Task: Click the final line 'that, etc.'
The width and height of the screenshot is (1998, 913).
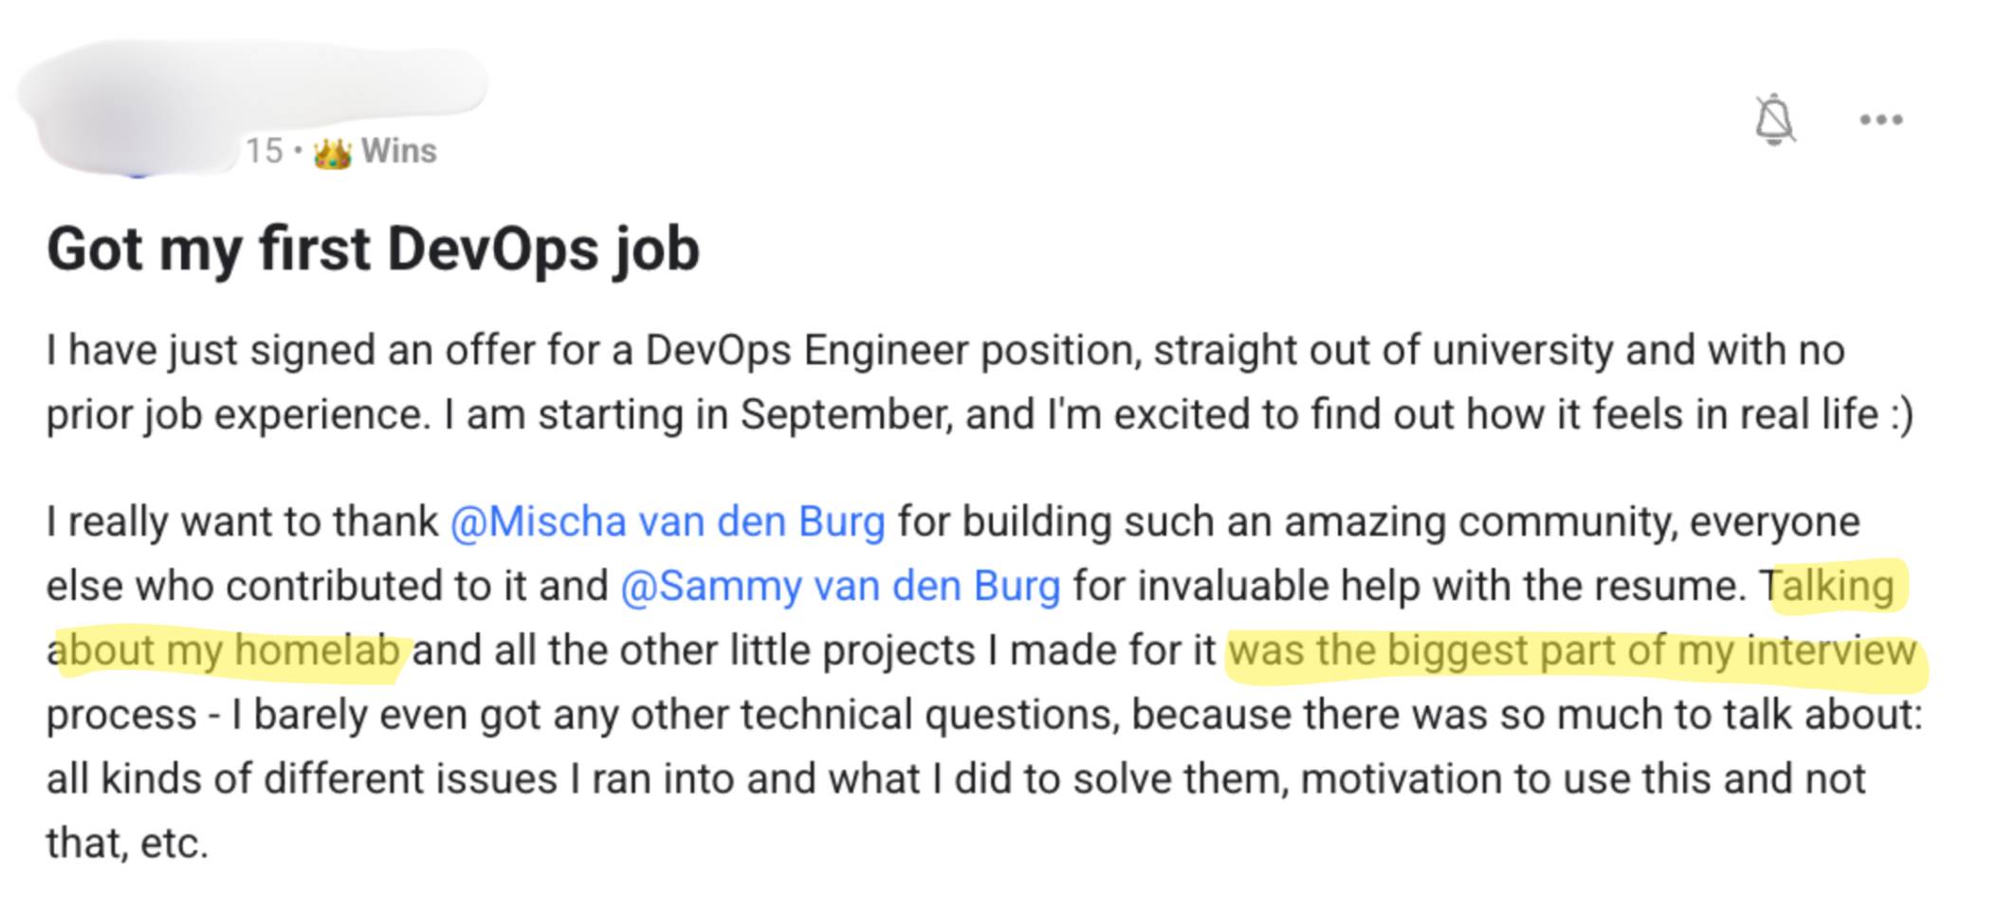Action: [x=127, y=843]
